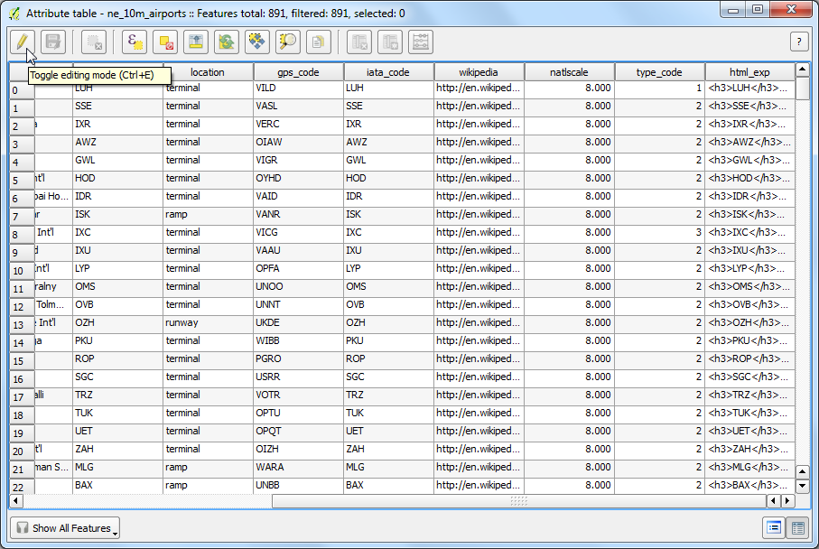Screen dimensions: 819x549
Task: Click the gps_code cell OIZH
Action: pos(298,449)
